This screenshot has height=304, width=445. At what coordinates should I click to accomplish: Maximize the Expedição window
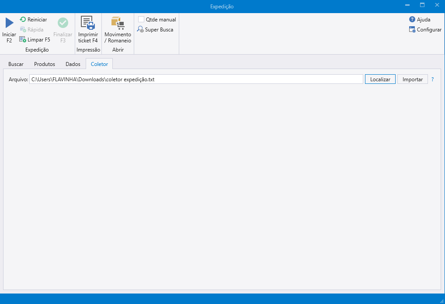point(422,5)
